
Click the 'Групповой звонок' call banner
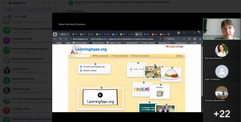[74, 11]
